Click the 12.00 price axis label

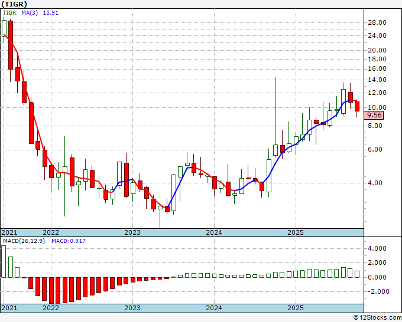click(x=377, y=93)
